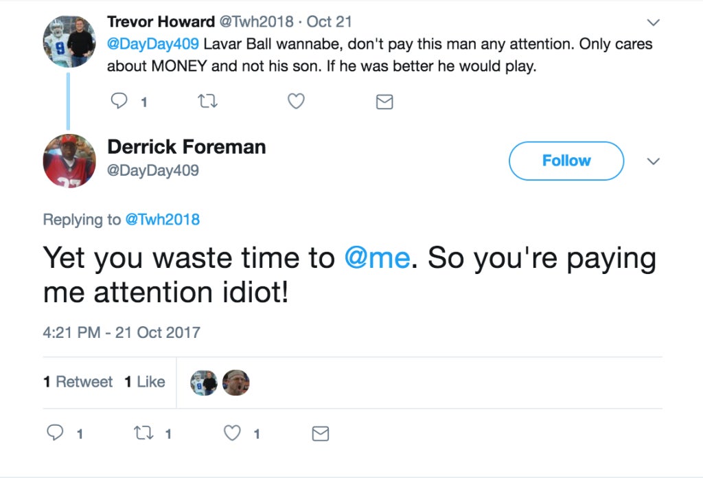Open the @DayDay409 mention in Trevor's tweet
The image size is (703, 478).
pos(153,44)
